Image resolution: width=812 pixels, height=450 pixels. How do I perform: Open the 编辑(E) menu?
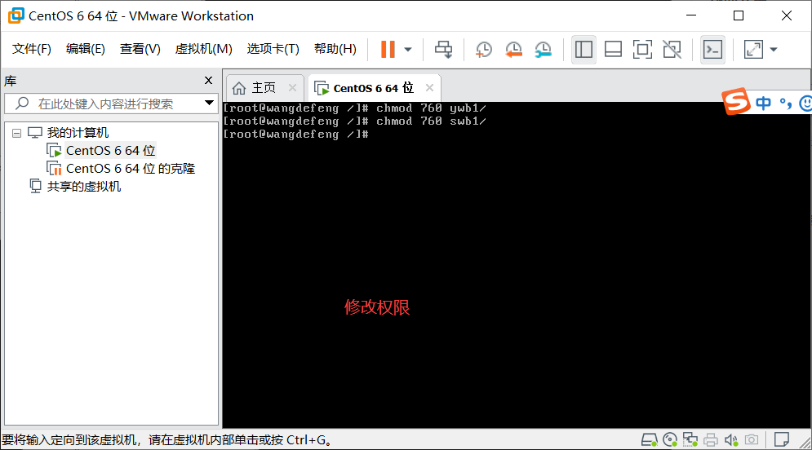point(86,49)
